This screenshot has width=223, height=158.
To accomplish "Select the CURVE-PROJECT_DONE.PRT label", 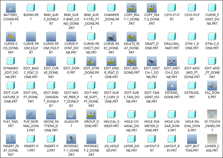I will pos(91,48).
